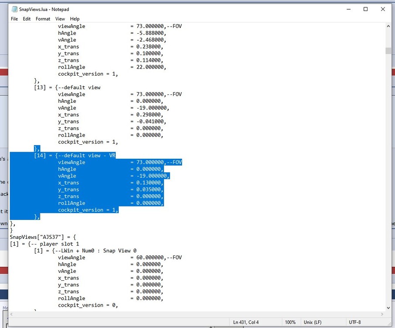This screenshot has width=395, height=328.
Task: Click 'cockpit_version = 0,' line
Action: pyautogui.click(x=88, y=305)
